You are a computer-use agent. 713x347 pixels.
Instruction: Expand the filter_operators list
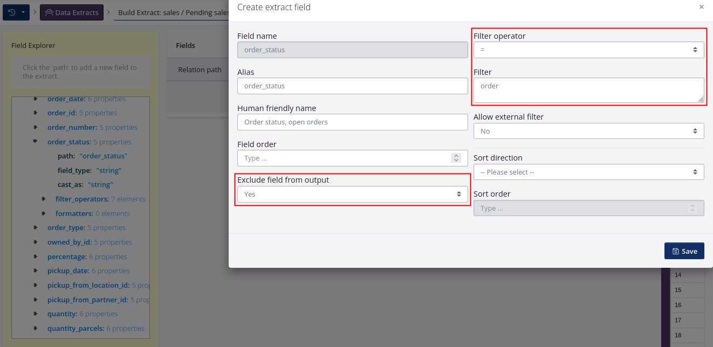43,199
